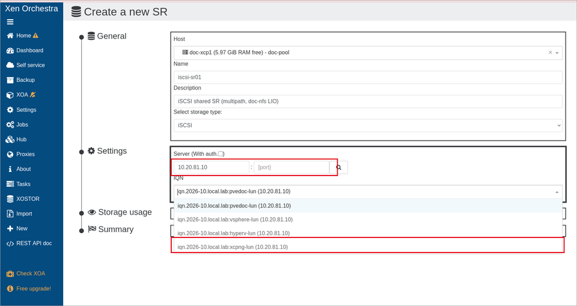Open the About page

(23, 169)
